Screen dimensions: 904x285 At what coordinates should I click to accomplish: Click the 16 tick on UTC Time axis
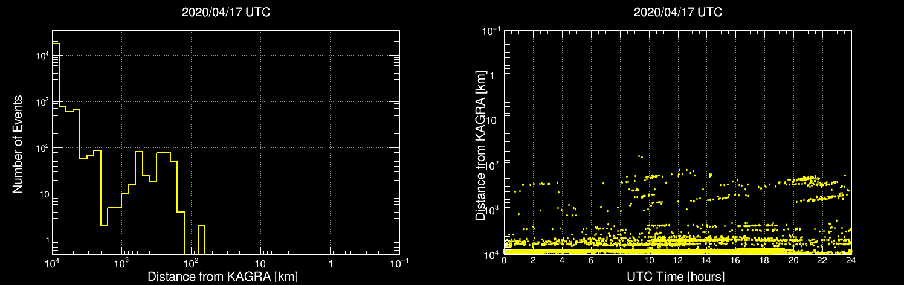coord(735,260)
